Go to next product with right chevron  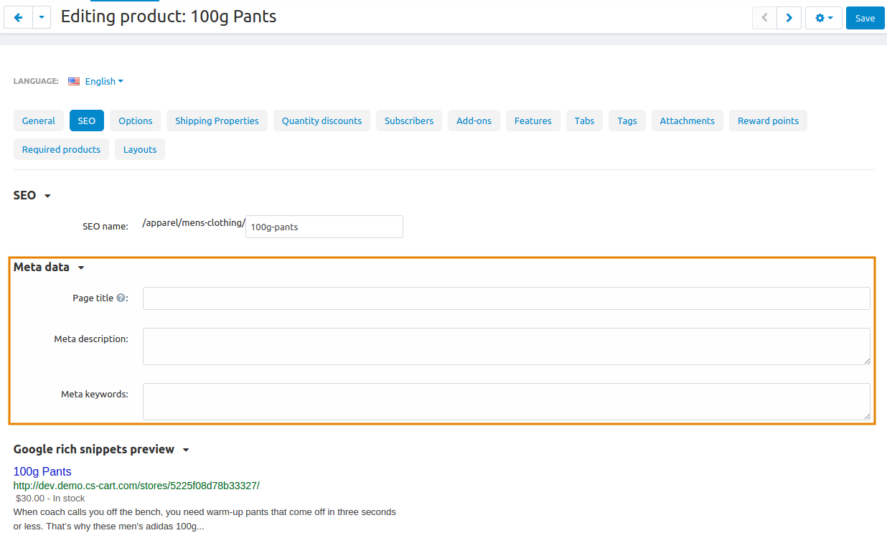(789, 18)
